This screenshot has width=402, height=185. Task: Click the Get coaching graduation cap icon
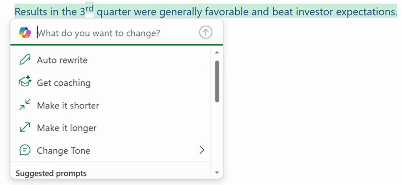pos(25,82)
